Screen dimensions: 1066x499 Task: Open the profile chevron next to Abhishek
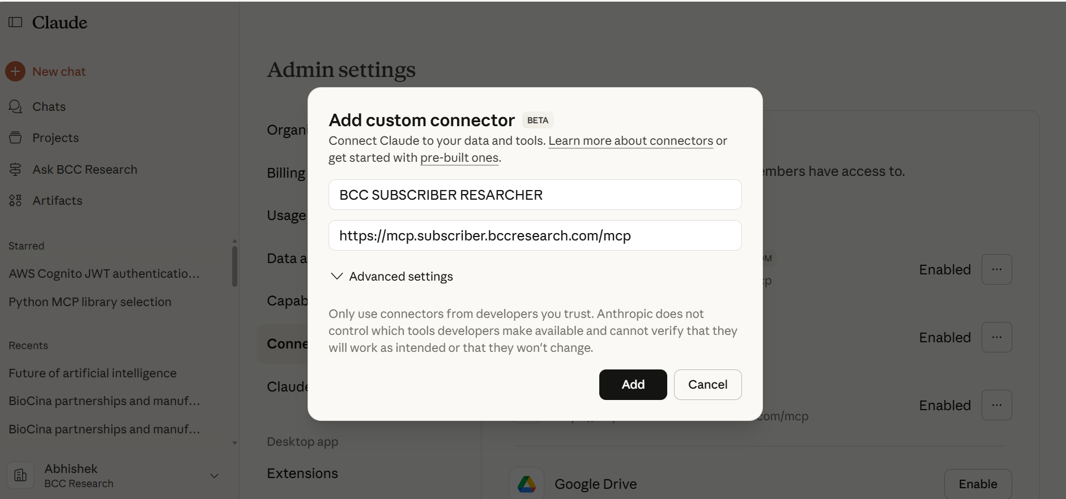point(214,476)
